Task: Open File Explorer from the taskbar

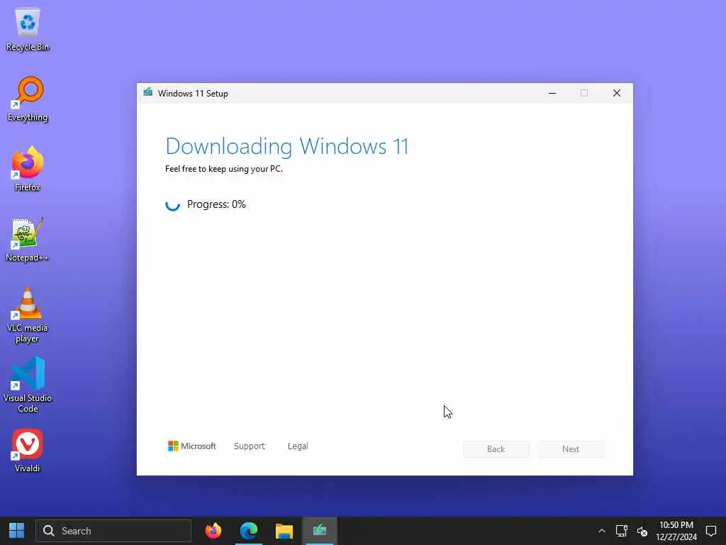Action: point(284,531)
